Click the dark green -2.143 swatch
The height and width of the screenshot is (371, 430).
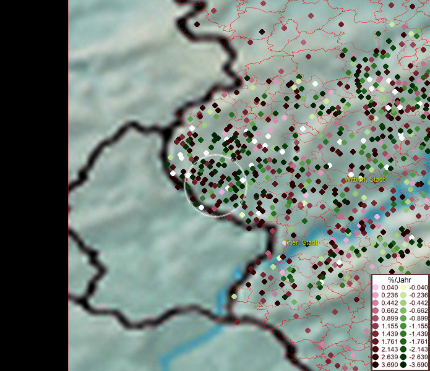403,349
